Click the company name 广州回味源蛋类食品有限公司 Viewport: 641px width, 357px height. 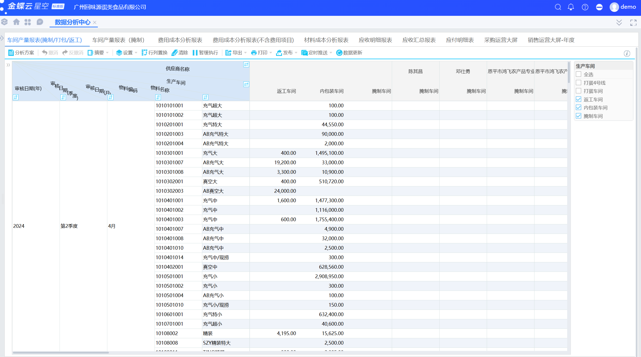point(110,7)
